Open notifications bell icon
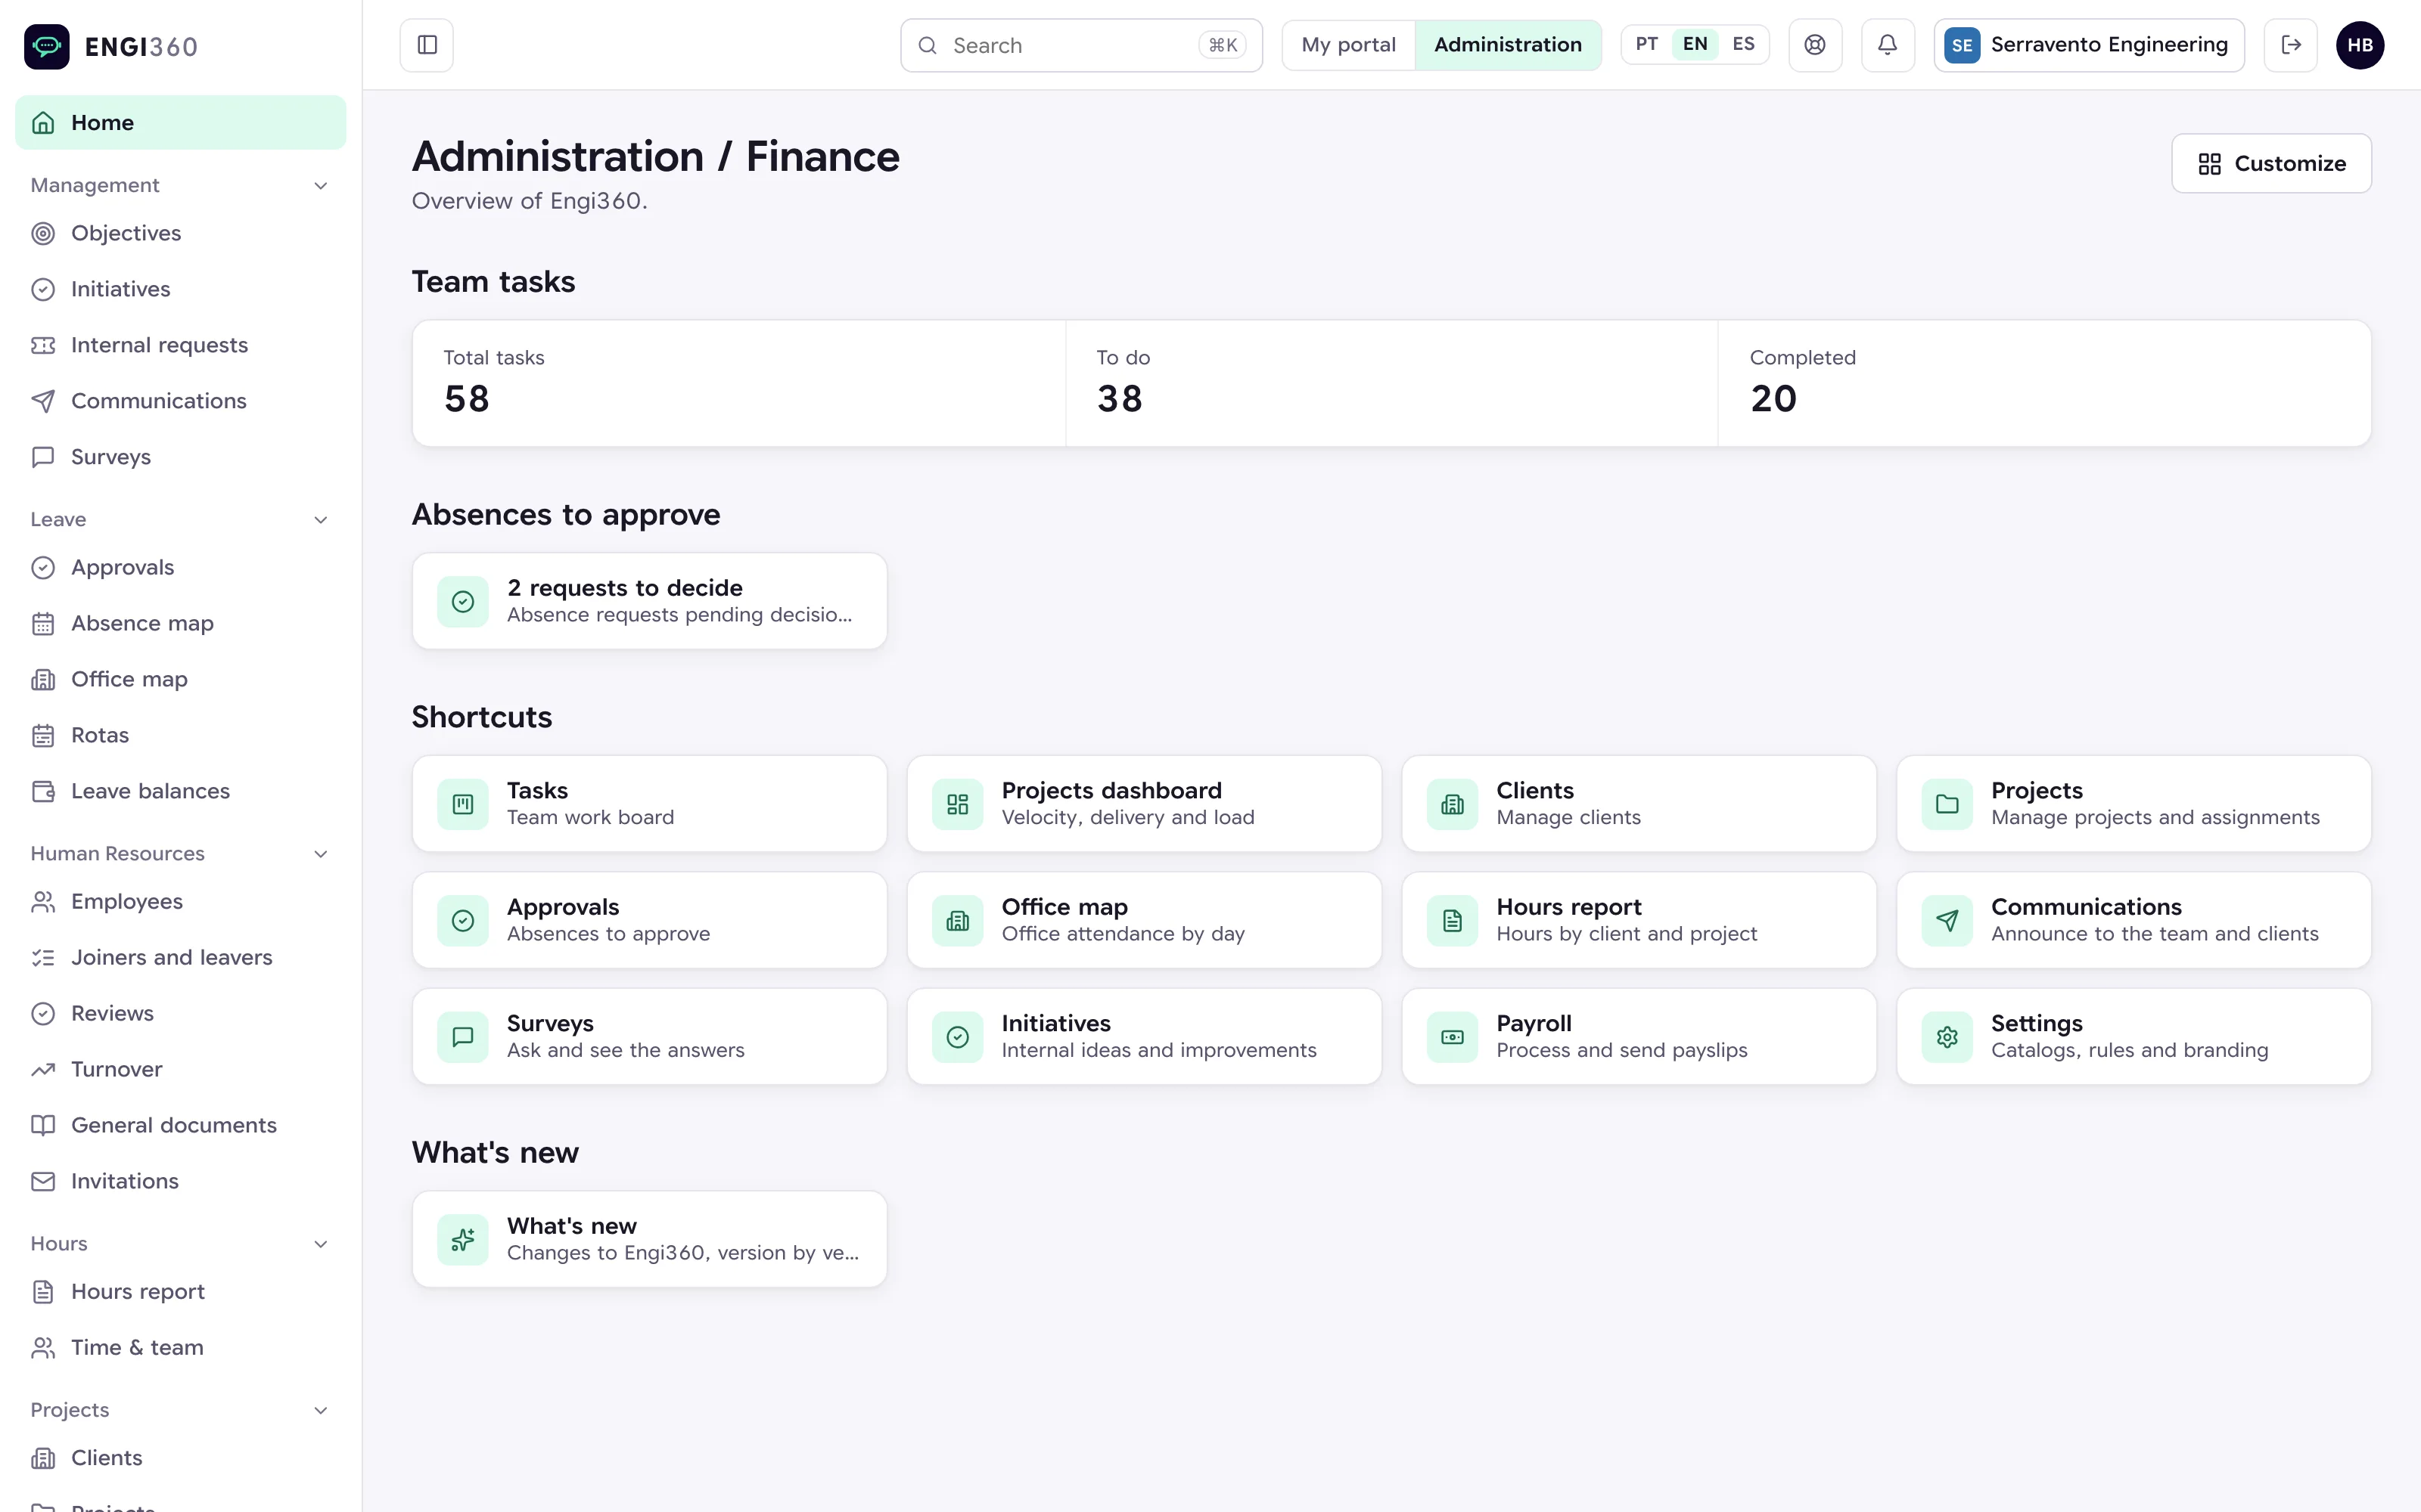The width and height of the screenshot is (2421, 1512). [x=1888, y=45]
